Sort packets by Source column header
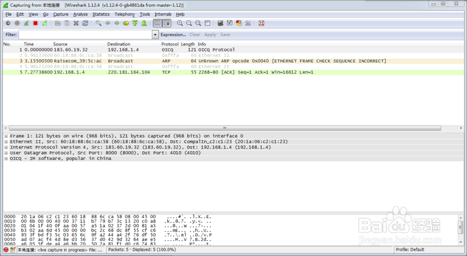The width and height of the screenshot is (467, 256). [60, 44]
